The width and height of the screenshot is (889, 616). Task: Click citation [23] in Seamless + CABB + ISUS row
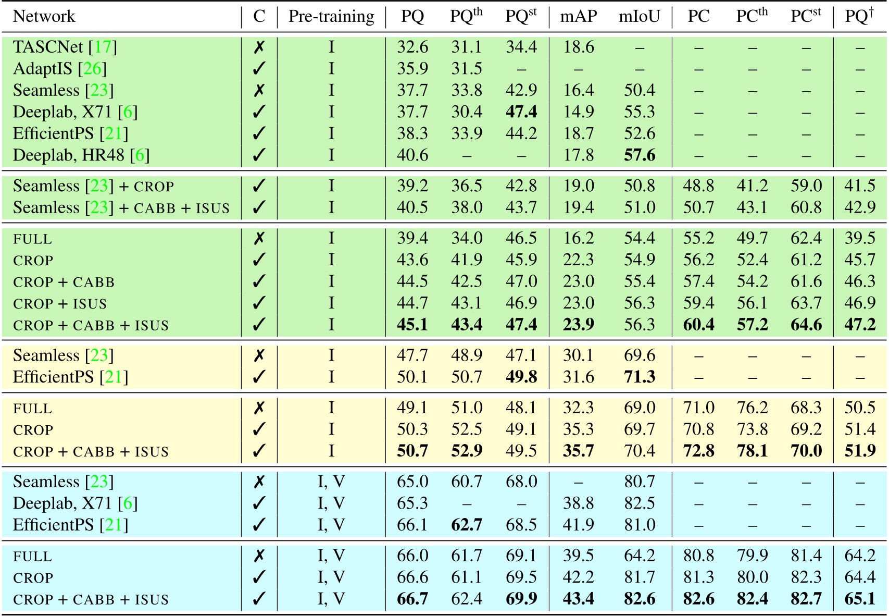coord(99,208)
